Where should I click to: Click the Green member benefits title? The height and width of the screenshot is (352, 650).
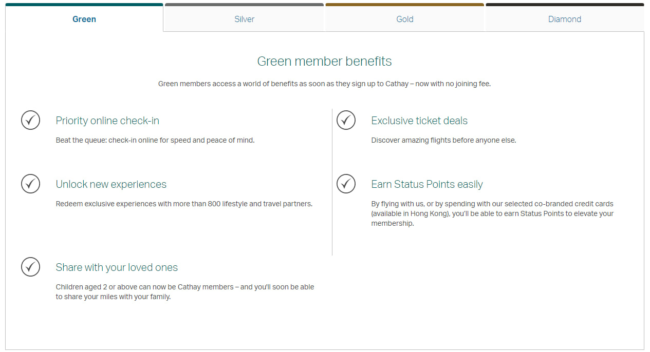coord(324,61)
